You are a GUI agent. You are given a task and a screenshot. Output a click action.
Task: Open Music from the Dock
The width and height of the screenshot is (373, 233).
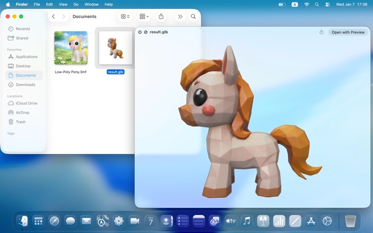click(x=247, y=221)
